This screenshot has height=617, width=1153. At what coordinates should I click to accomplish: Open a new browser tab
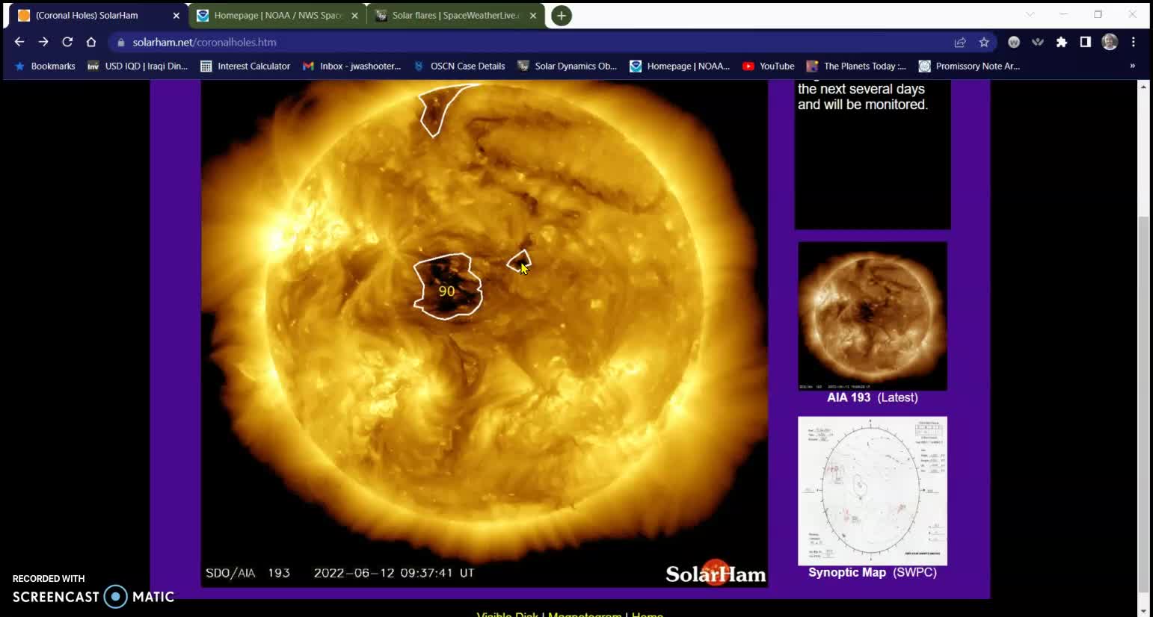point(561,16)
